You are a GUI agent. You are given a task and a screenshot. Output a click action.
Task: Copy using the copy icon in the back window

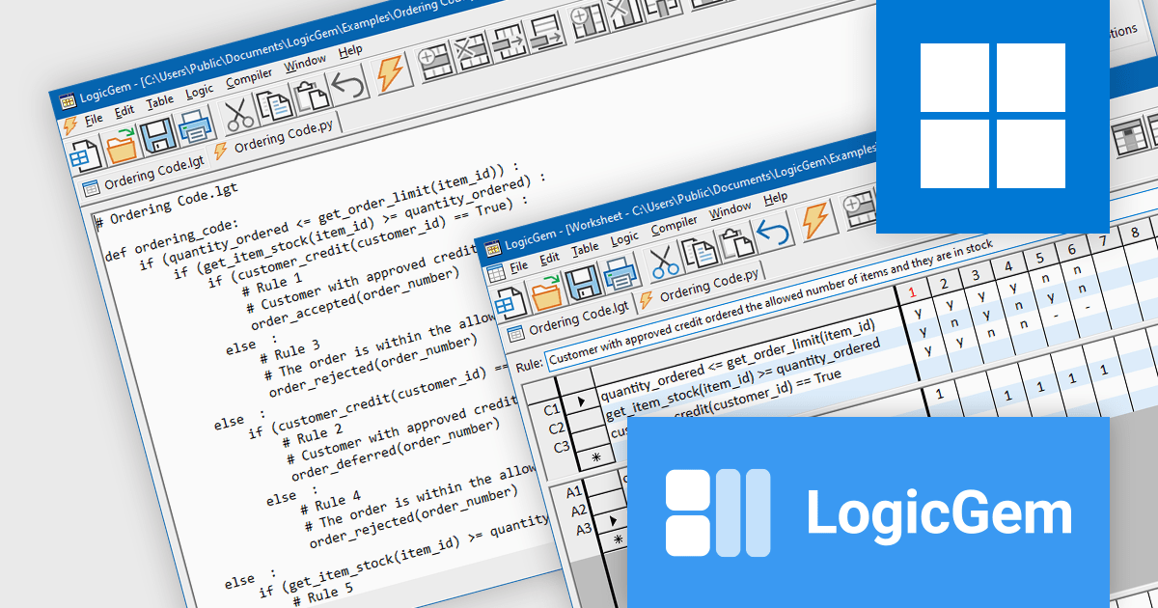(275, 103)
